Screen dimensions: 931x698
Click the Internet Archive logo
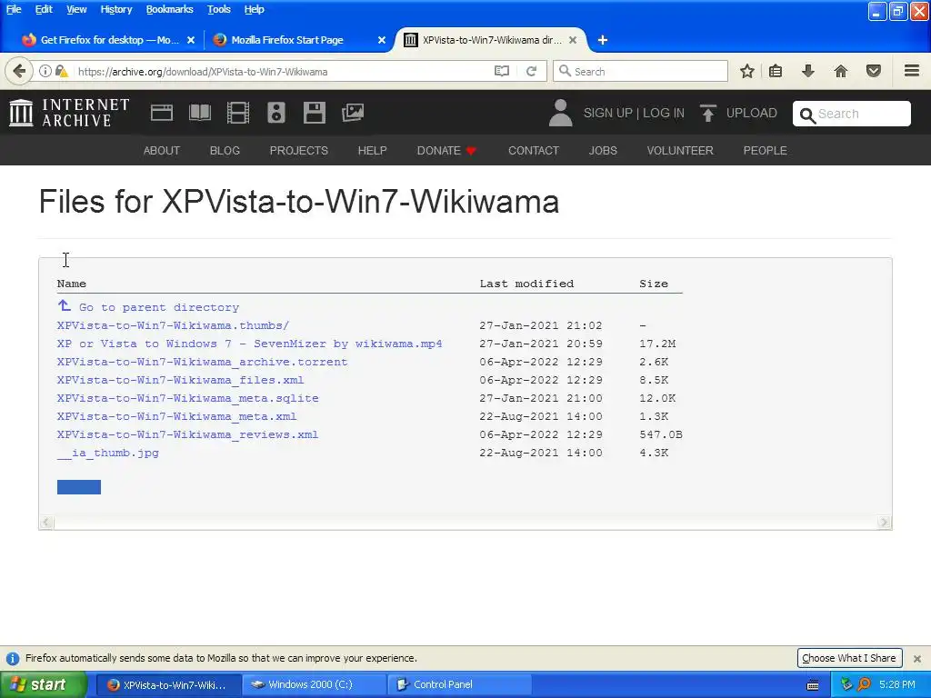69,113
